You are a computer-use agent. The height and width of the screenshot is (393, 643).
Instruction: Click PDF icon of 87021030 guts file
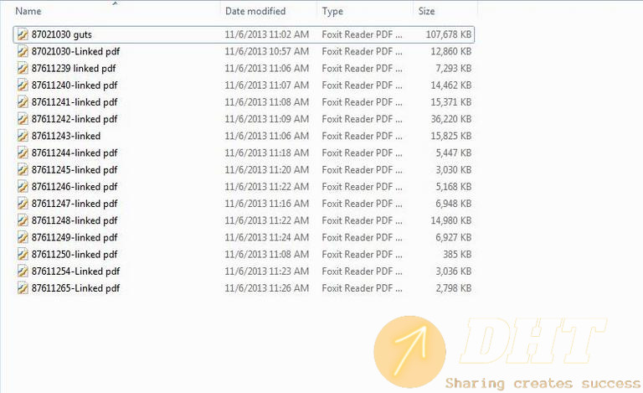(x=23, y=34)
